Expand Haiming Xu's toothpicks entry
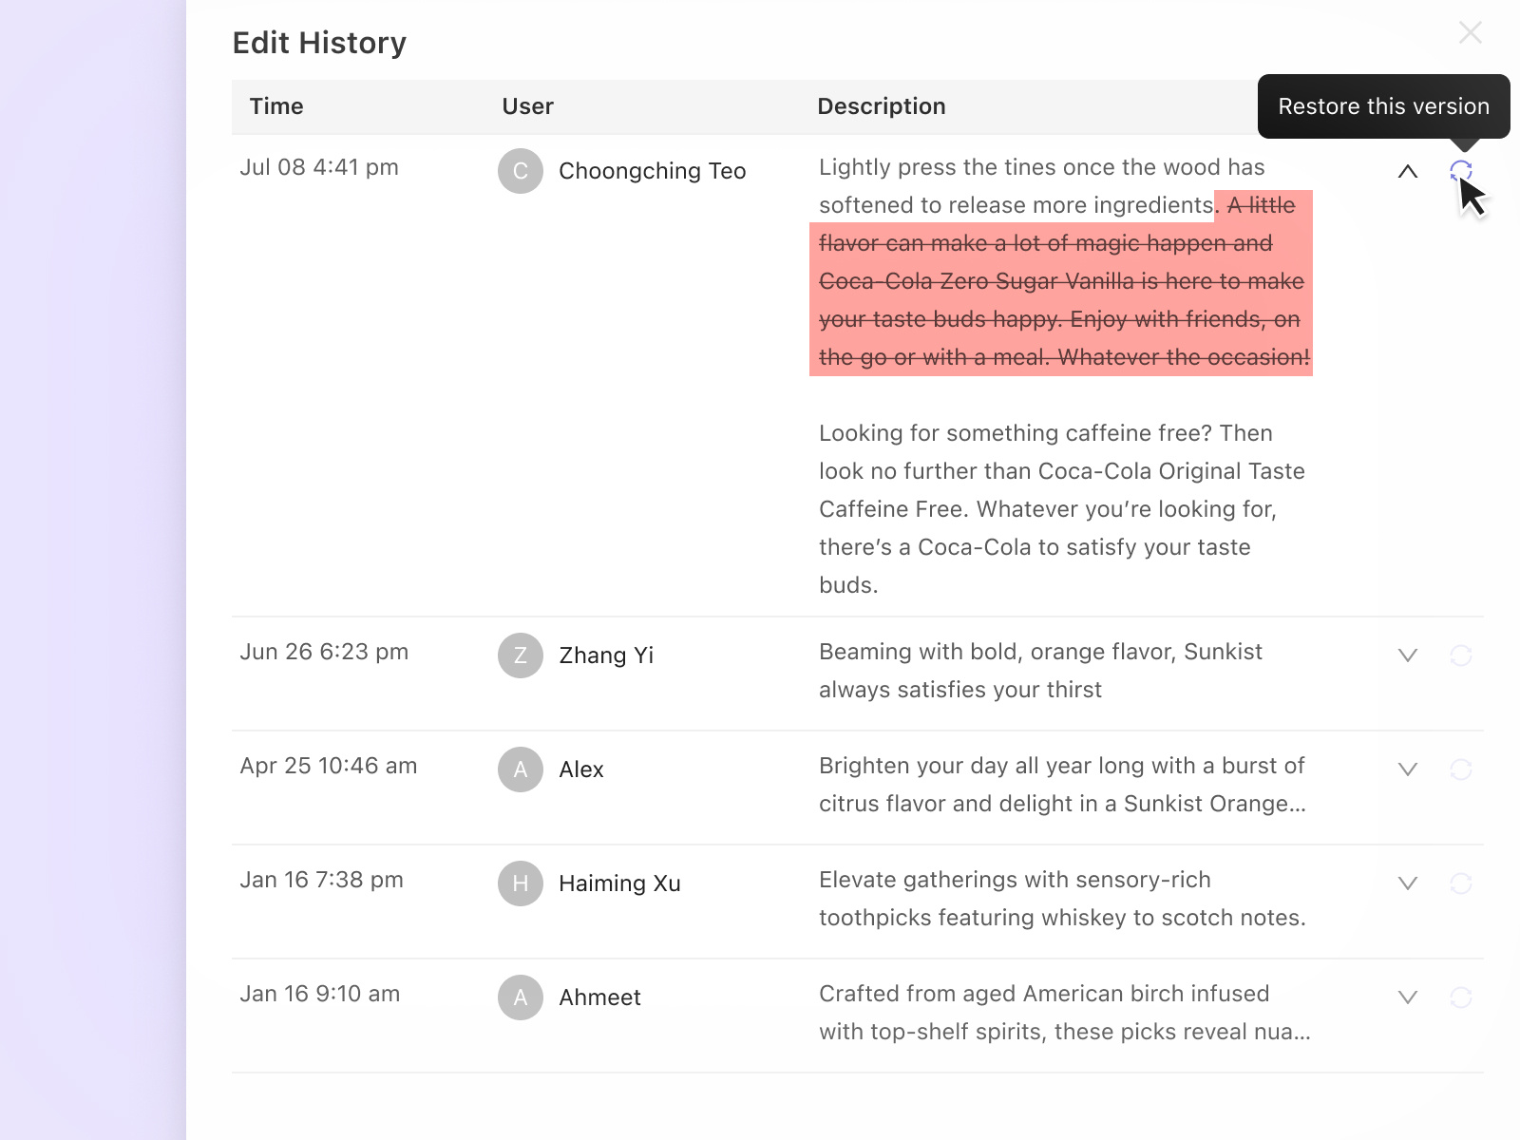Screen dimensions: 1520x1140 coord(1407,883)
